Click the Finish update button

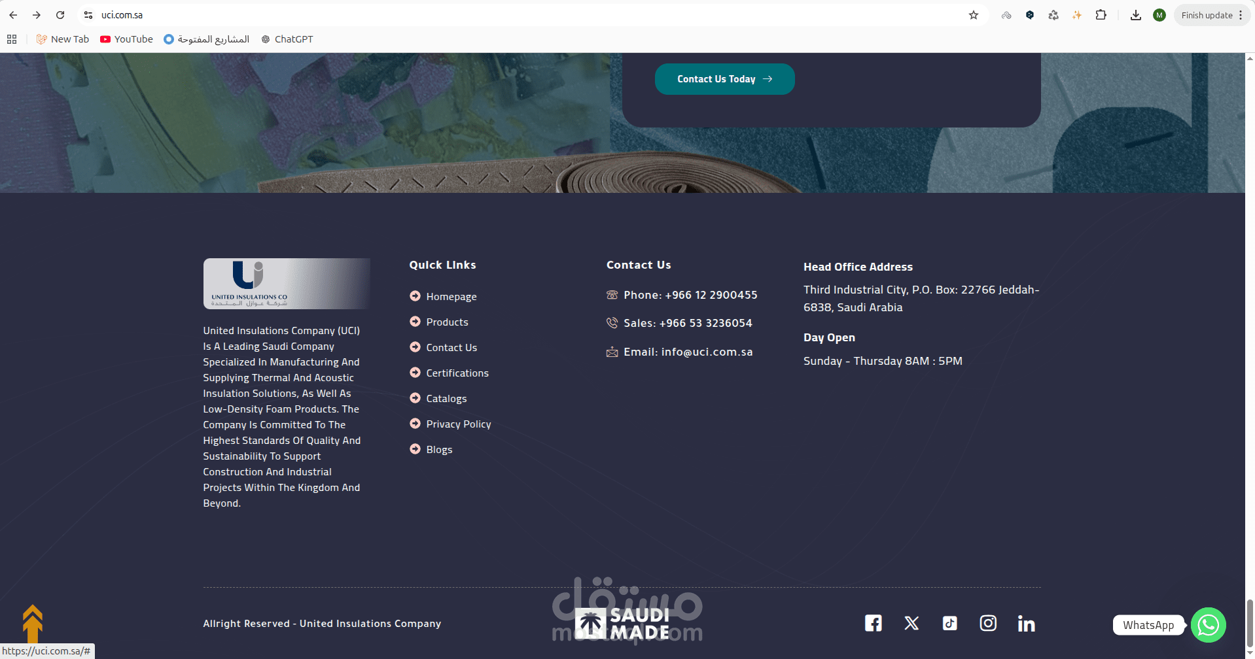click(1207, 15)
